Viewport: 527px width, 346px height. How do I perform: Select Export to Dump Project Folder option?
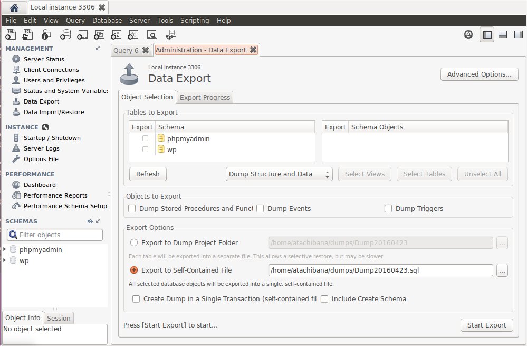coord(134,243)
